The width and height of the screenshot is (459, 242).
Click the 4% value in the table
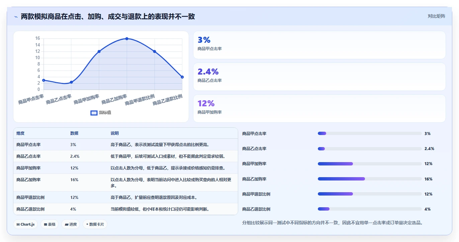tap(73, 209)
